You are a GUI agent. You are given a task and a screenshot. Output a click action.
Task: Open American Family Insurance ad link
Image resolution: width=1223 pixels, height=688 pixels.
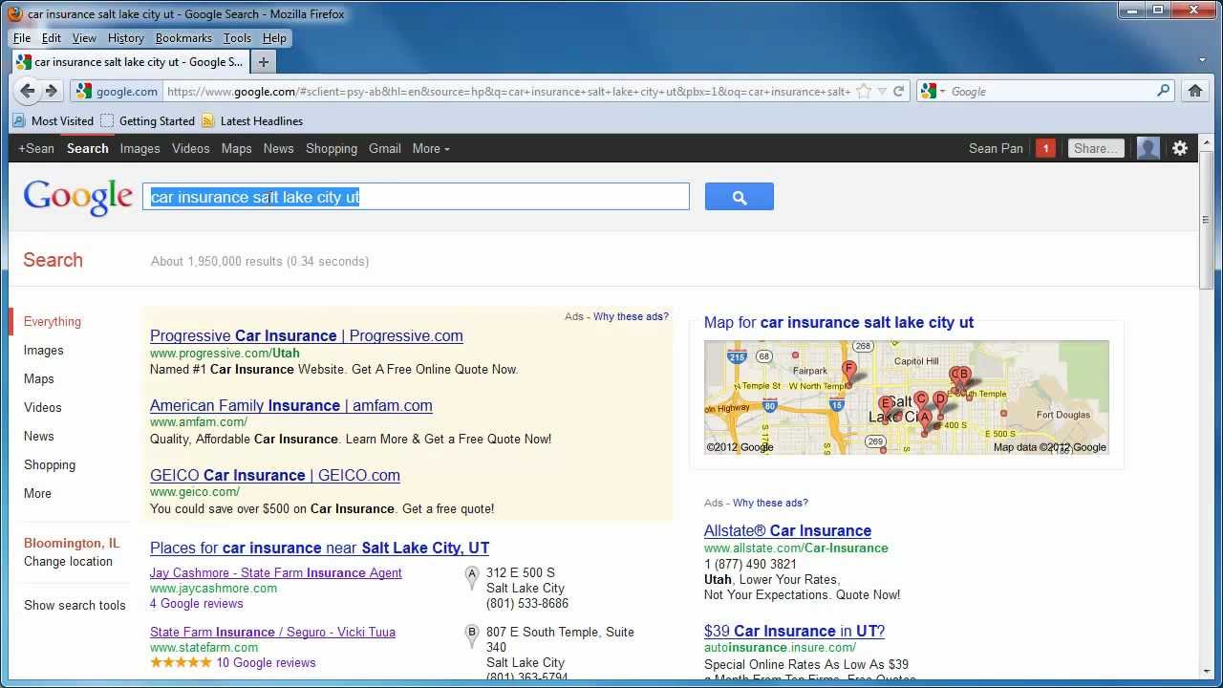pyautogui.click(x=290, y=405)
